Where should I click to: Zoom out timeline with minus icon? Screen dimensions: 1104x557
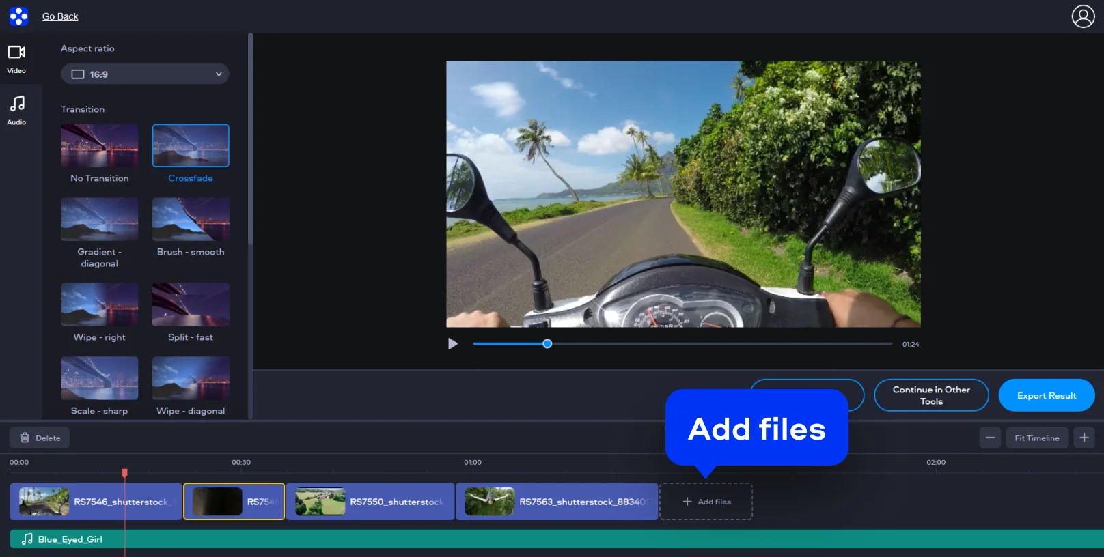pyautogui.click(x=990, y=438)
